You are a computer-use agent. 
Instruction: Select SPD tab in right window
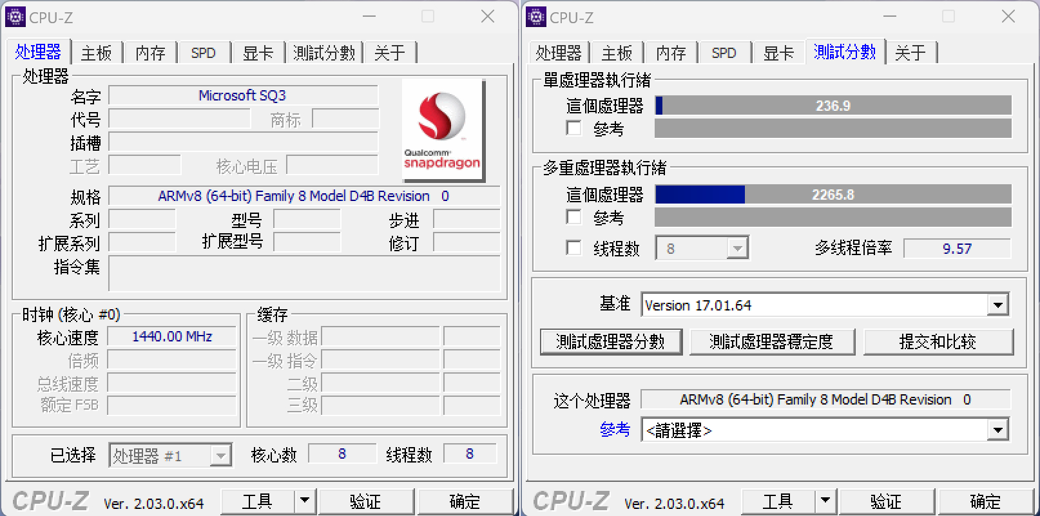pyautogui.click(x=724, y=53)
